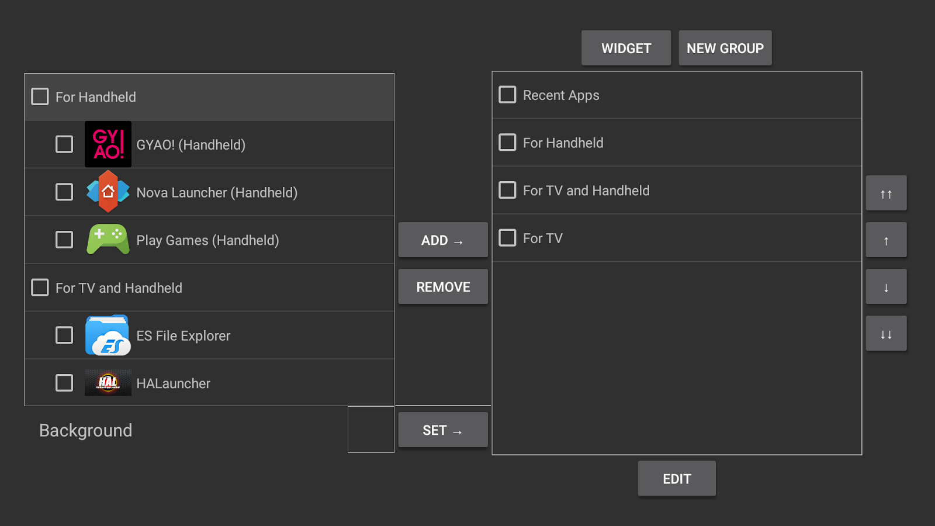Check the GYAO! (Handheld) checkbox
The width and height of the screenshot is (935, 526).
64,144
